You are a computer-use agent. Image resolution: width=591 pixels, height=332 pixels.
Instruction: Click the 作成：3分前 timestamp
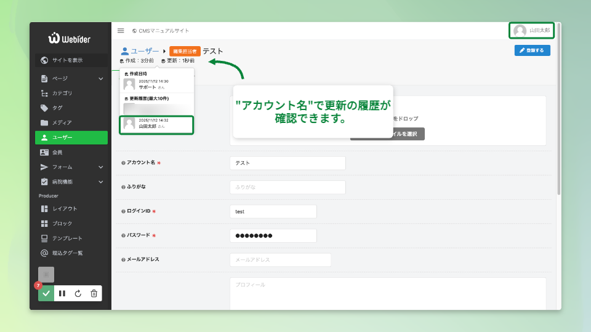137,61
